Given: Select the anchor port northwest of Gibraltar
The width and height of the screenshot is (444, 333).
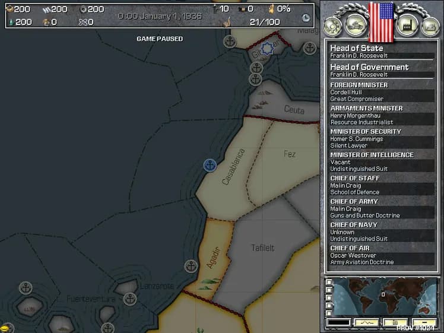Looking at the screenshot, I should tap(230, 42).
